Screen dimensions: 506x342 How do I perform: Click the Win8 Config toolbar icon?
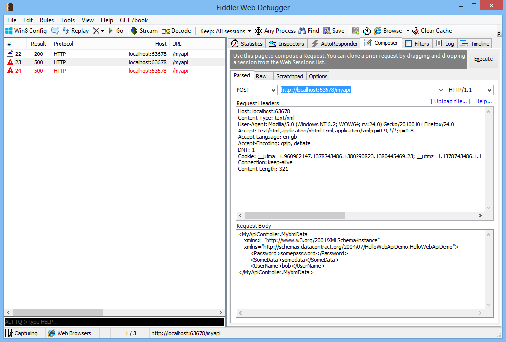[x=9, y=31]
